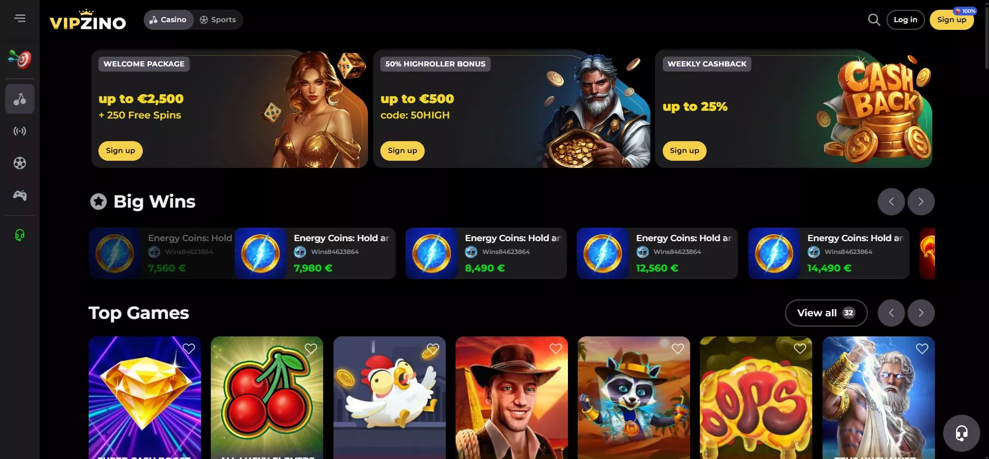Viewport: 989px width, 459px height.
Task: Show previous Big Wins with left arrow
Action: pyautogui.click(x=891, y=201)
